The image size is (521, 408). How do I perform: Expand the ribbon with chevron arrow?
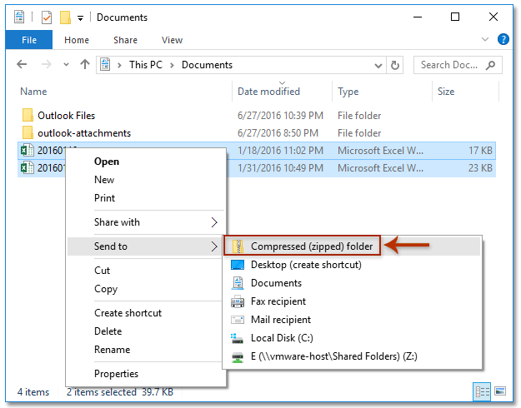coord(487,39)
